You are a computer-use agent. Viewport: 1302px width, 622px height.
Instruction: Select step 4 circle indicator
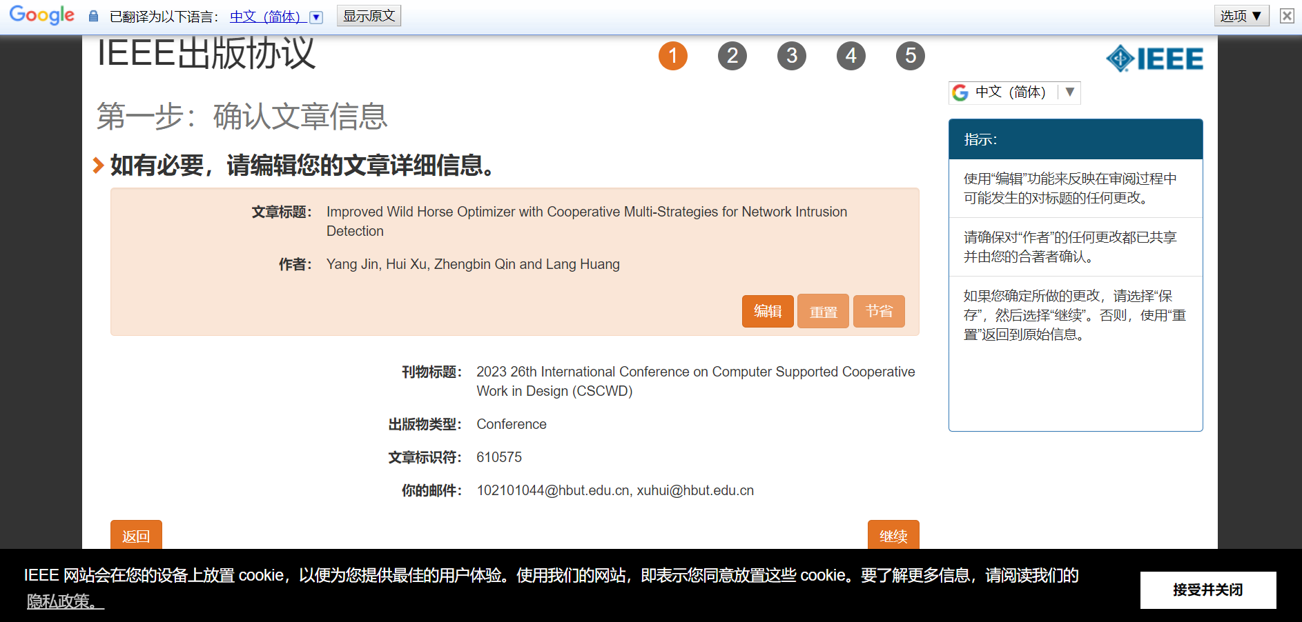pos(851,56)
